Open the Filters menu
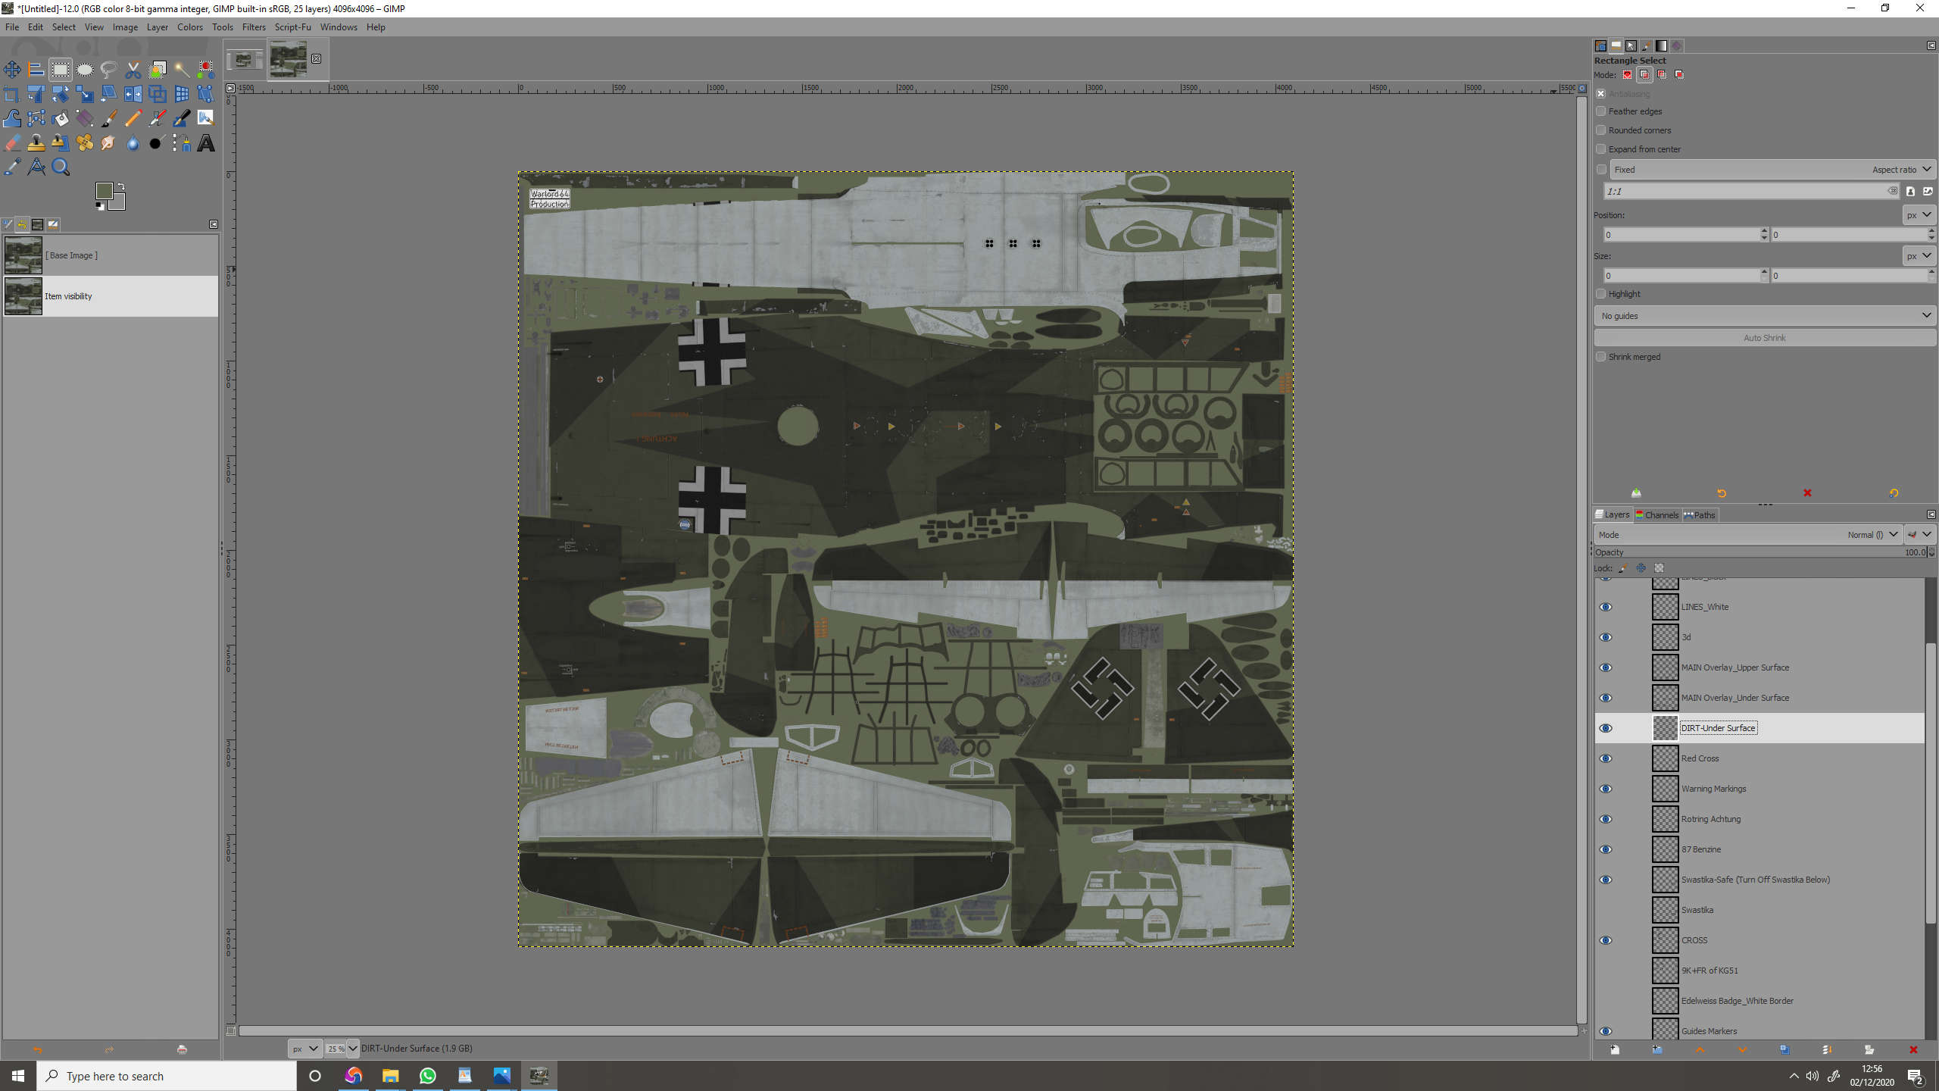1939x1091 pixels. [253, 27]
